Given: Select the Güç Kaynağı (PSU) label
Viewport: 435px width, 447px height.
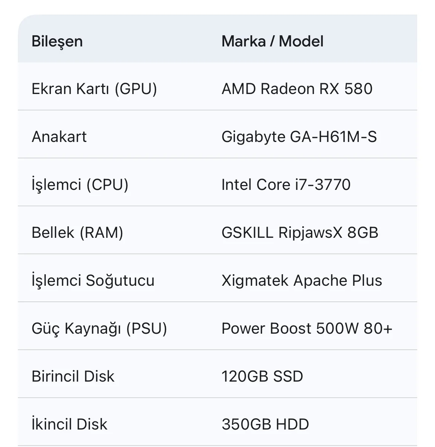Looking at the screenshot, I should pyautogui.click(x=99, y=328).
